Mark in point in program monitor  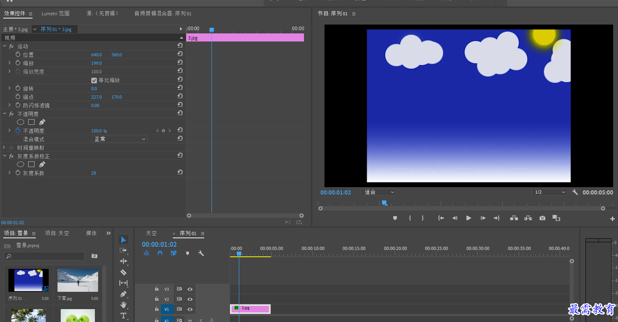pyautogui.click(x=410, y=218)
